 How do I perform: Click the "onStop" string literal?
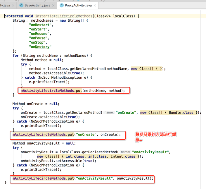click(x=37, y=42)
